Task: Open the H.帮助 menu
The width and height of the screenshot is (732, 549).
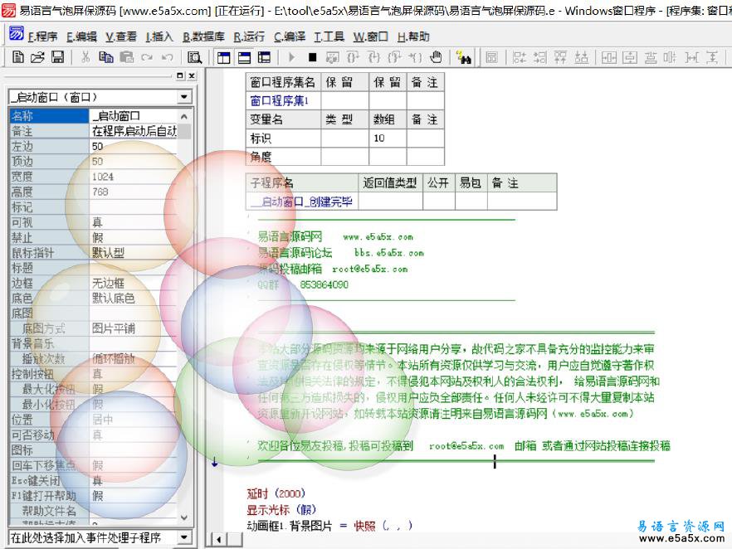Action: tap(413, 36)
